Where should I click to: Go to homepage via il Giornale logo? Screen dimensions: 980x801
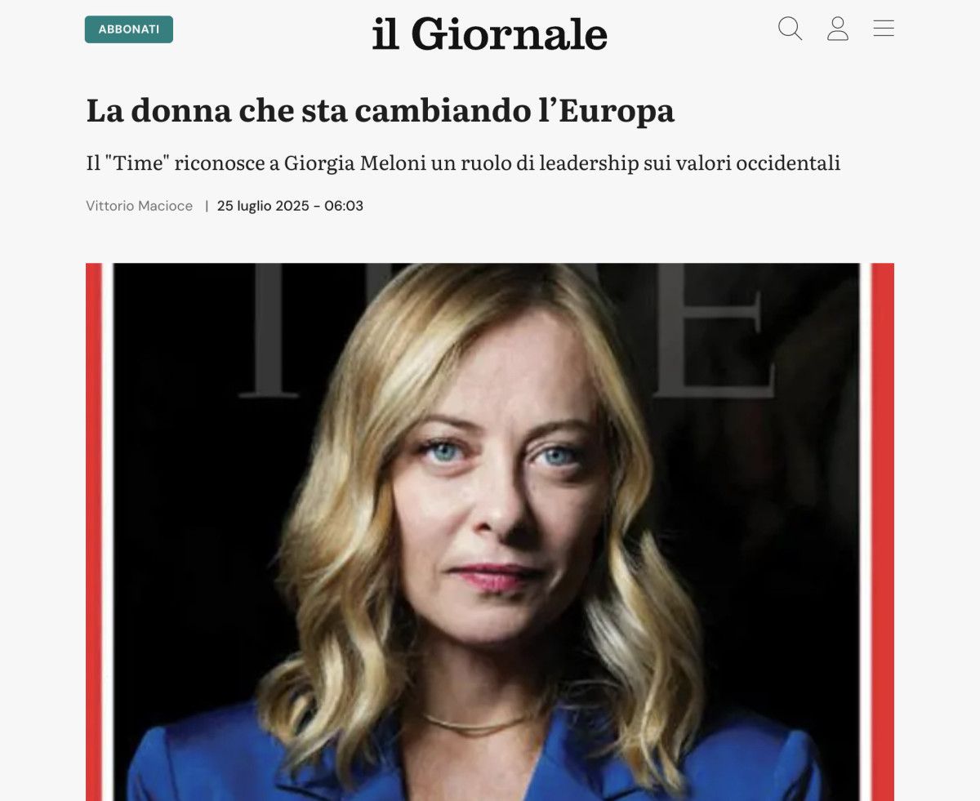(x=490, y=33)
